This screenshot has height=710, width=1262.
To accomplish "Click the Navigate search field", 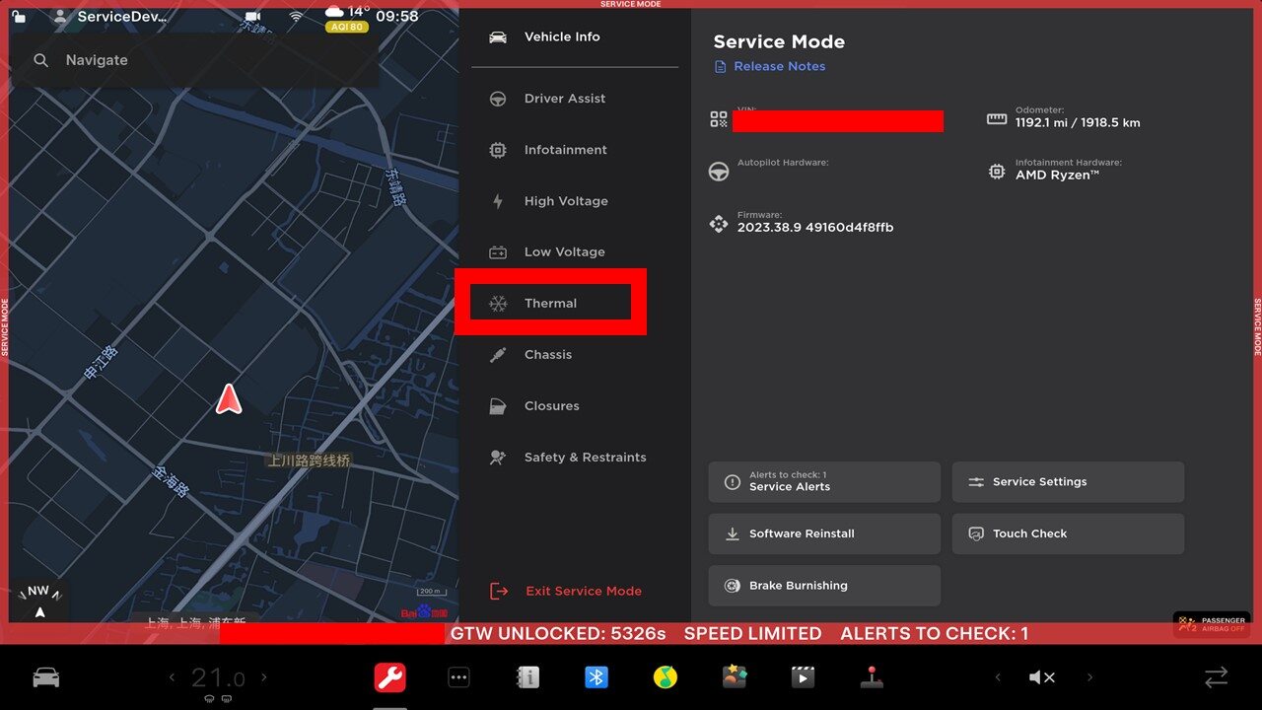I will (197, 60).
